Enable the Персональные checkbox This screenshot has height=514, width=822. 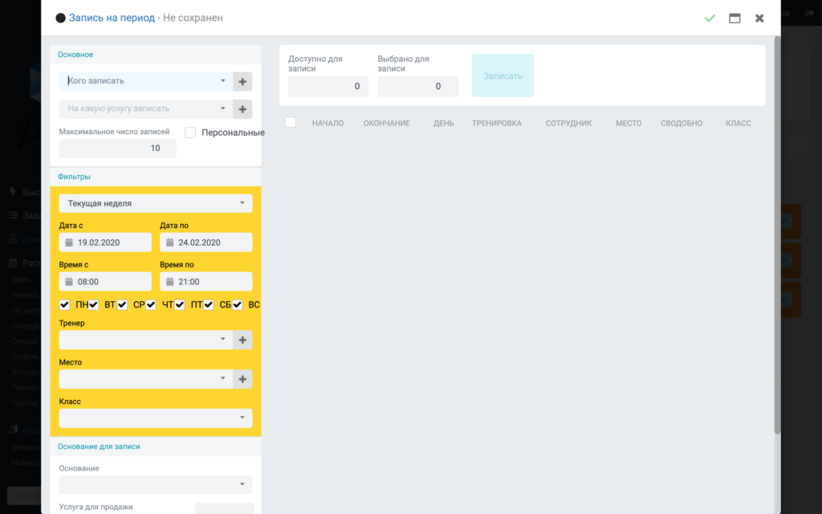click(190, 133)
